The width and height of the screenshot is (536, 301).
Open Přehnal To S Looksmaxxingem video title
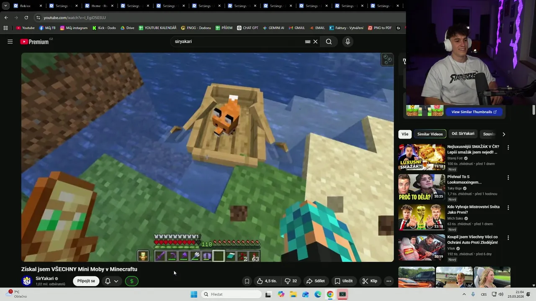pos(464,179)
